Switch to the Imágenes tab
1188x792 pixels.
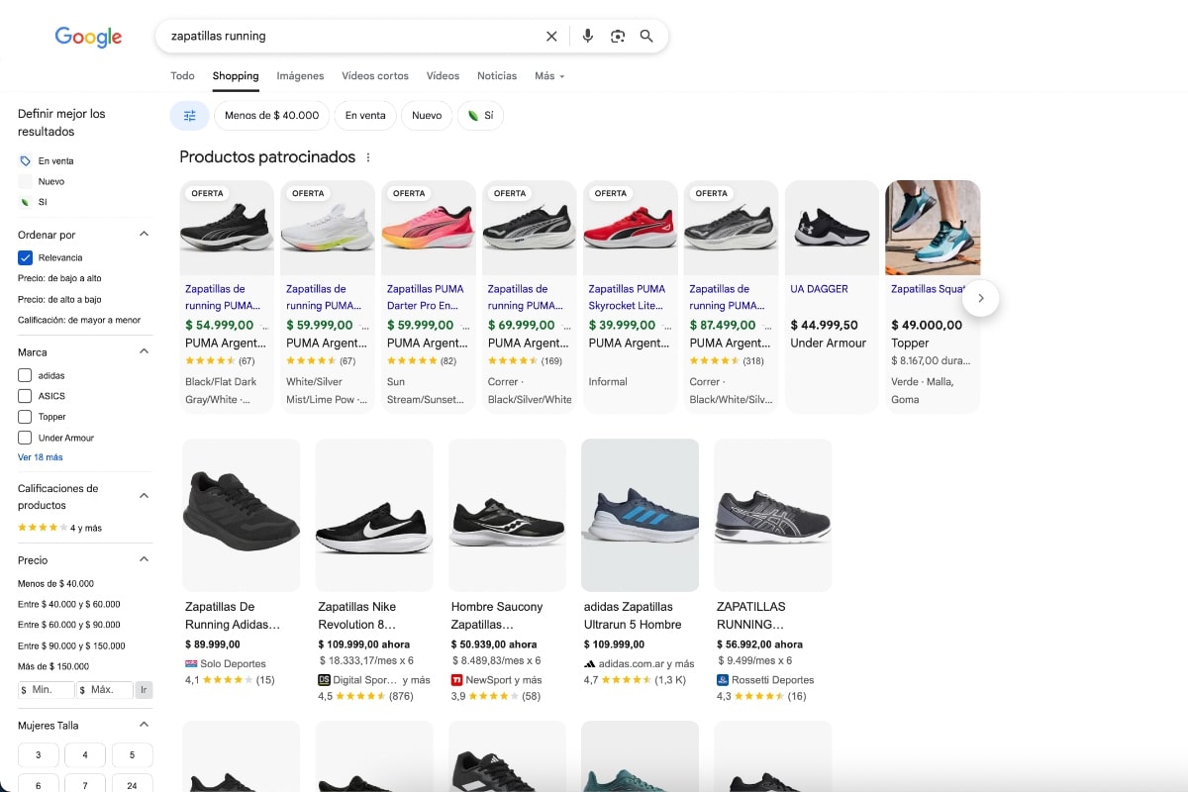pyautogui.click(x=299, y=75)
